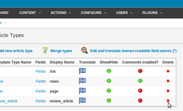Screen dimensions: 183x111
Task: Open the PLUGINS menu
Action: coord(150,13)
